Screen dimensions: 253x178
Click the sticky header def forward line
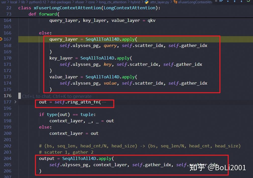44,14
